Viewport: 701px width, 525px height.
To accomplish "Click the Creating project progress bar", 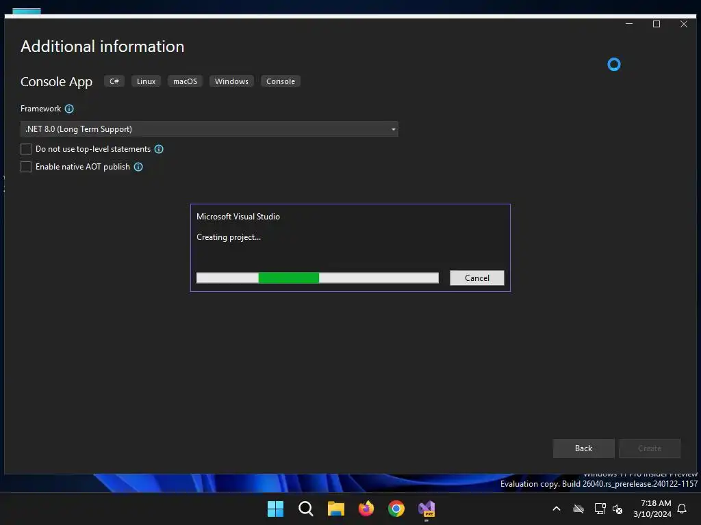I will pyautogui.click(x=318, y=278).
